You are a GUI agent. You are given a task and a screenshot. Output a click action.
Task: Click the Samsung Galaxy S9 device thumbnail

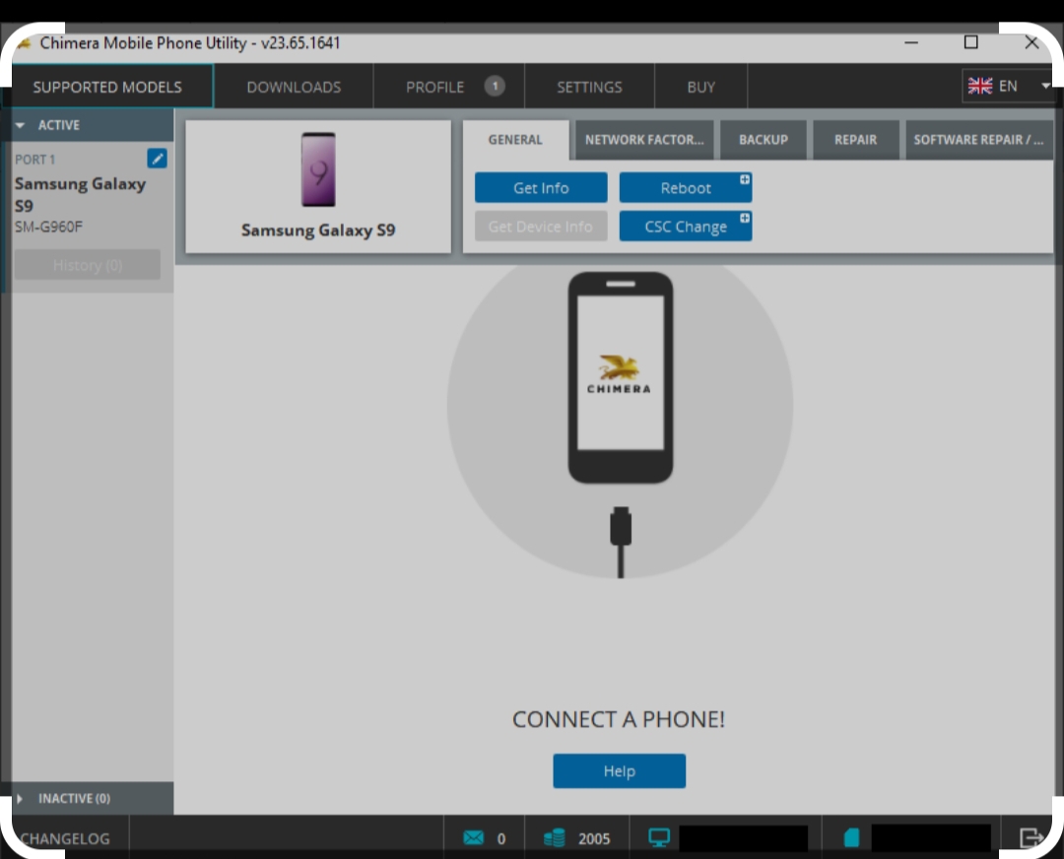click(x=318, y=169)
